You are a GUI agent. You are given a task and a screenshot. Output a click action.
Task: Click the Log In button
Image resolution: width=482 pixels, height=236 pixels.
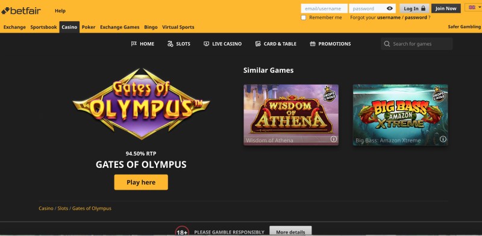coord(415,8)
